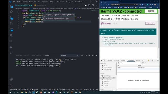Open the Manage gear in VS Code
This screenshot has width=168, height=94.
11,85
